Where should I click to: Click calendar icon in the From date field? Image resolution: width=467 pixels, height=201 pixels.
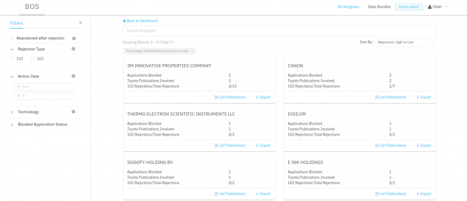(x=18, y=87)
